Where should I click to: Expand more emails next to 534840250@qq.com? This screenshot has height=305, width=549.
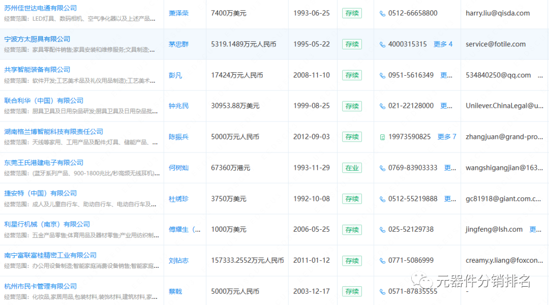click(540, 75)
